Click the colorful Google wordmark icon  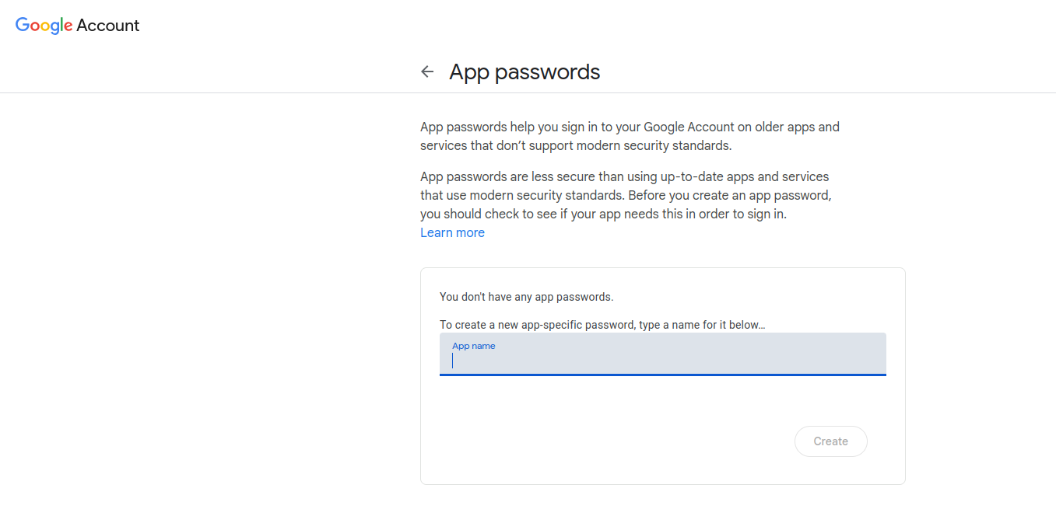click(x=44, y=25)
